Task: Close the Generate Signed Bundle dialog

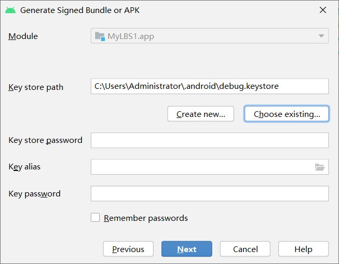Action: point(323,10)
